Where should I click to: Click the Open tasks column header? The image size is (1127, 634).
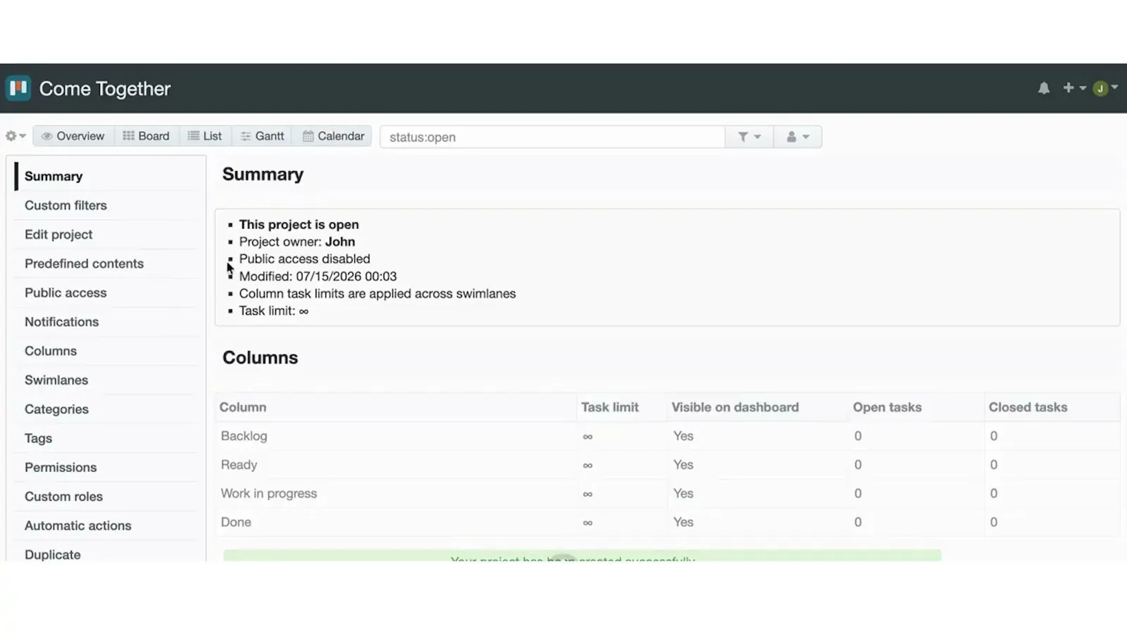(x=887, y=407)
